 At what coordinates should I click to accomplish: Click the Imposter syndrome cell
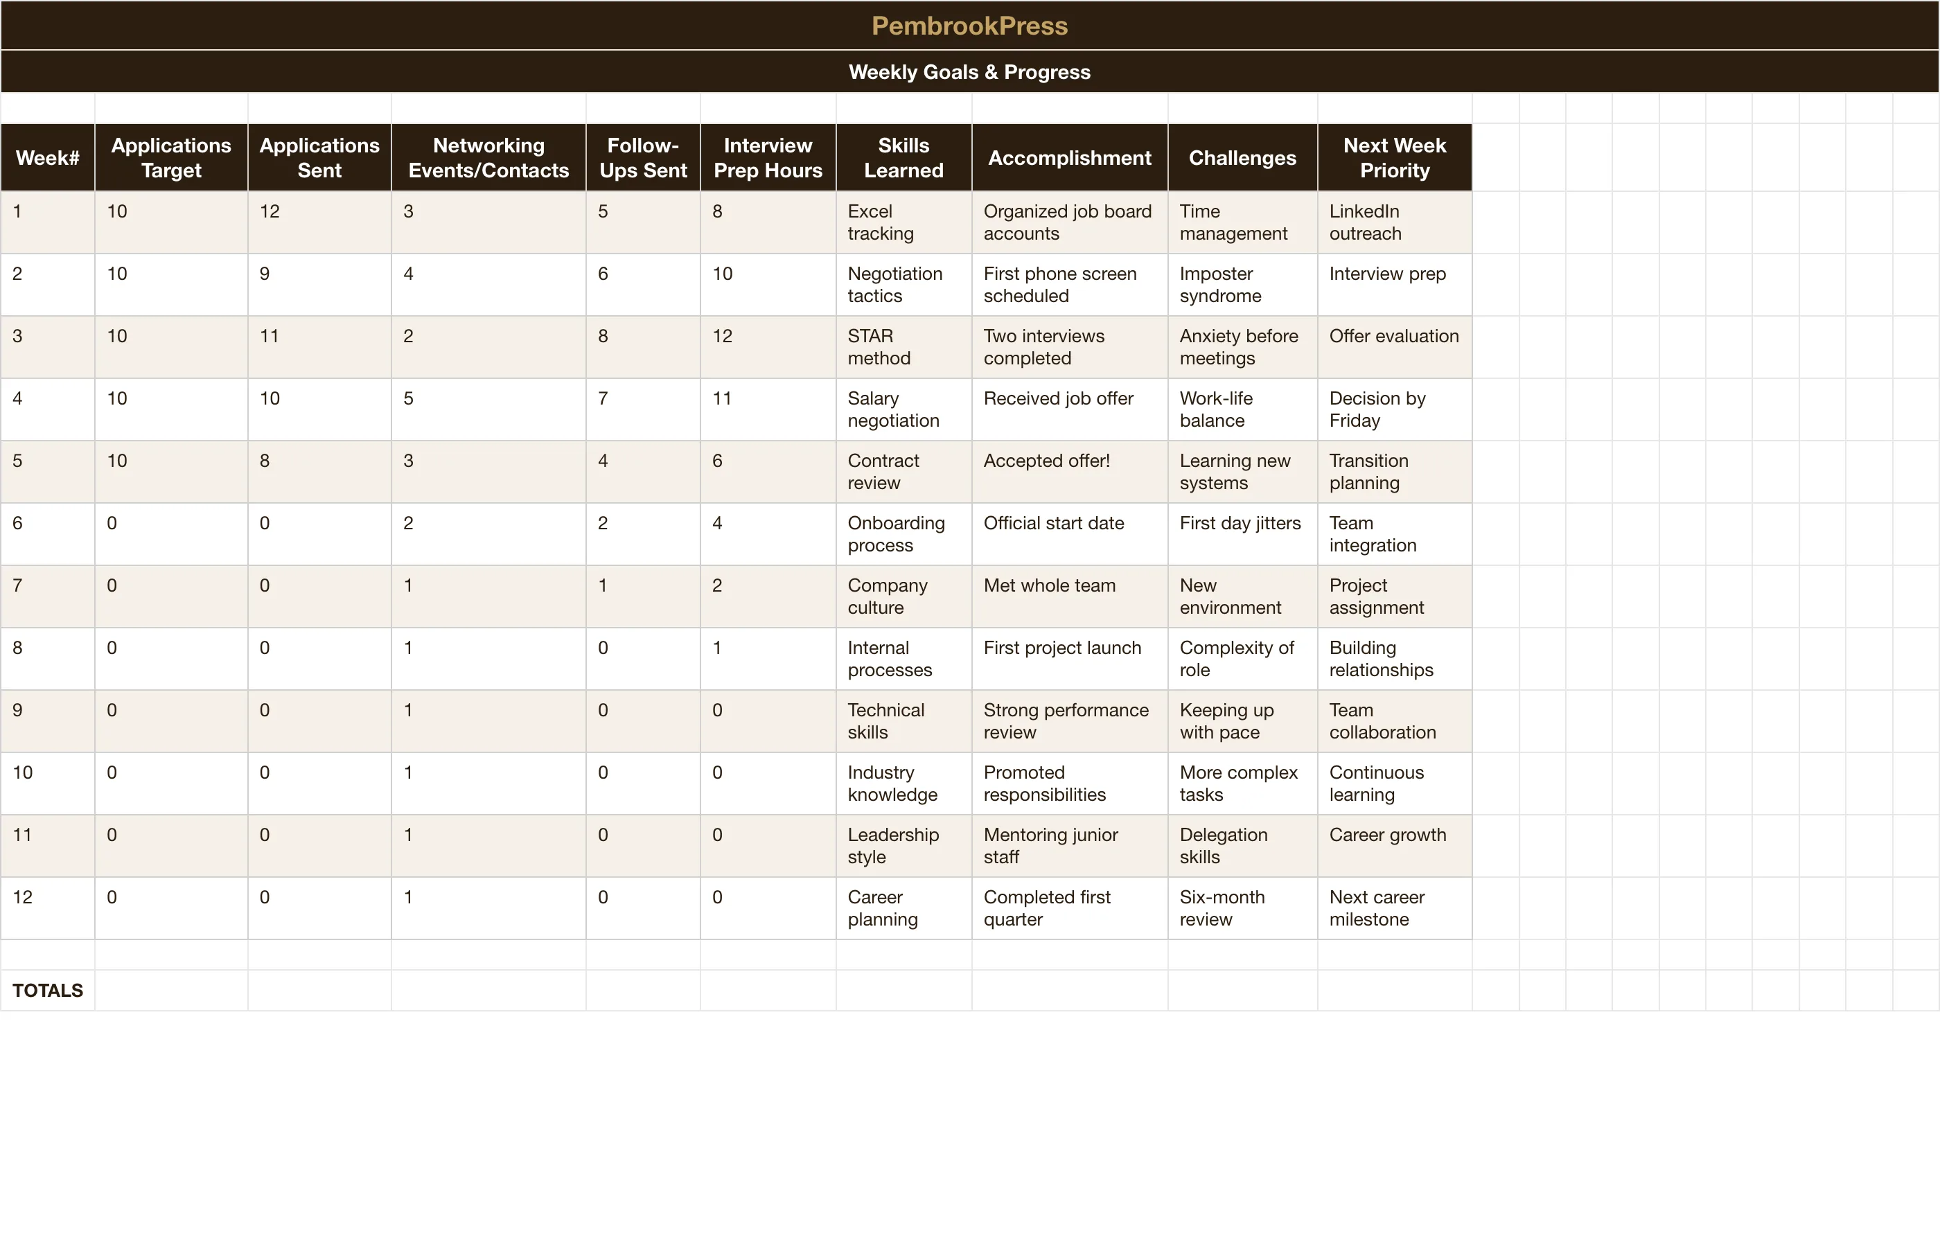(1242, 284)
